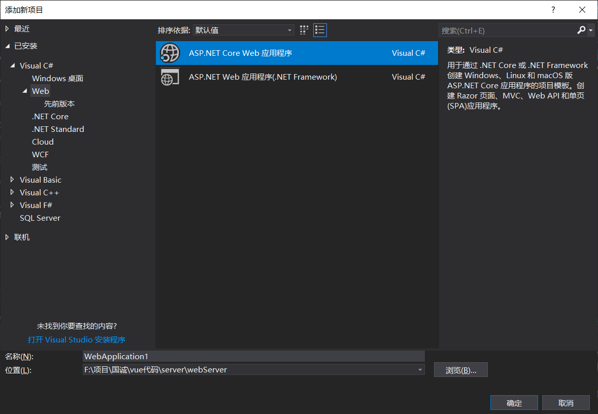Select the Cloud category

43,142
